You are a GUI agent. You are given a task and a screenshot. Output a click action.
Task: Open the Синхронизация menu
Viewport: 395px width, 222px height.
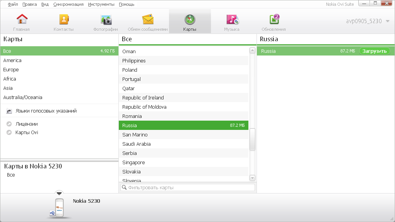coord(68,4)
